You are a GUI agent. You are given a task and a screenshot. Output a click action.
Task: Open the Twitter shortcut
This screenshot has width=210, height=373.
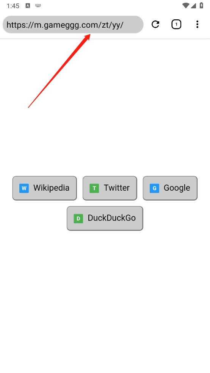110,188
